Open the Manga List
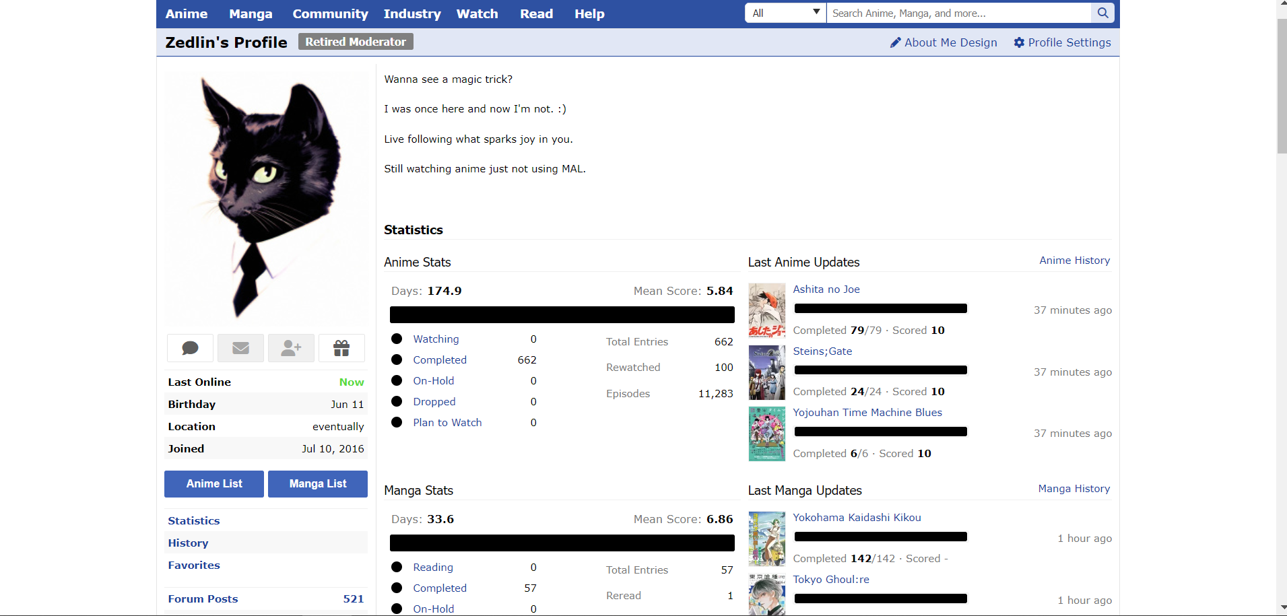The height and width of the screenshot is (616, 1287). [317, 483]
